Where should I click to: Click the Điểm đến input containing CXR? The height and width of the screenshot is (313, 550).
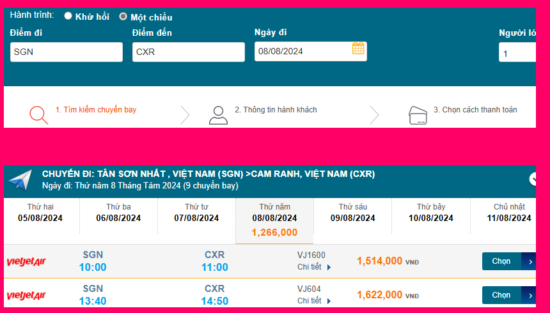189,52
